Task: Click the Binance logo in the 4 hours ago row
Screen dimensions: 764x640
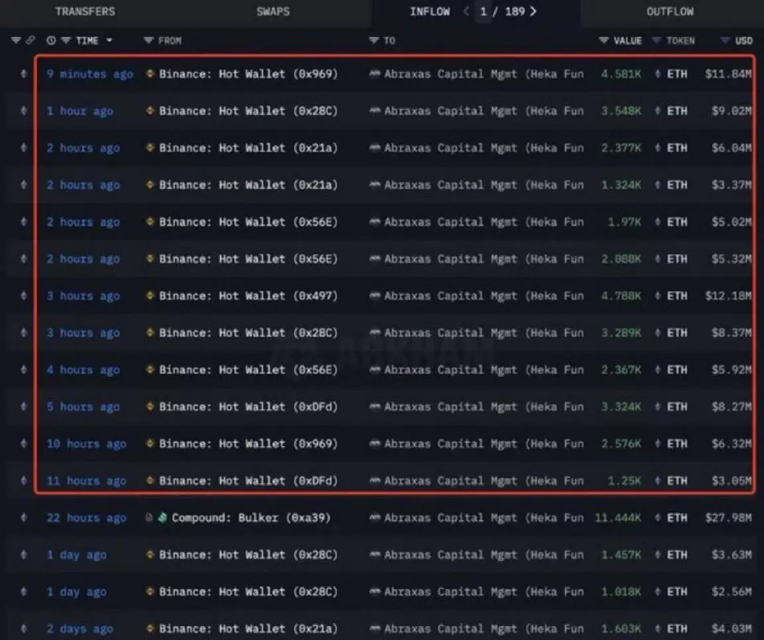Action: pos(150,370)
